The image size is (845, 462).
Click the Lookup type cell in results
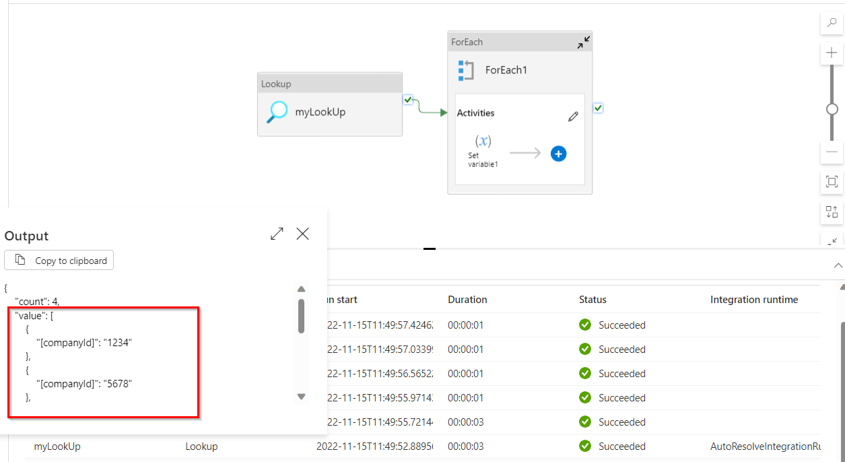[x=201, y=447]
